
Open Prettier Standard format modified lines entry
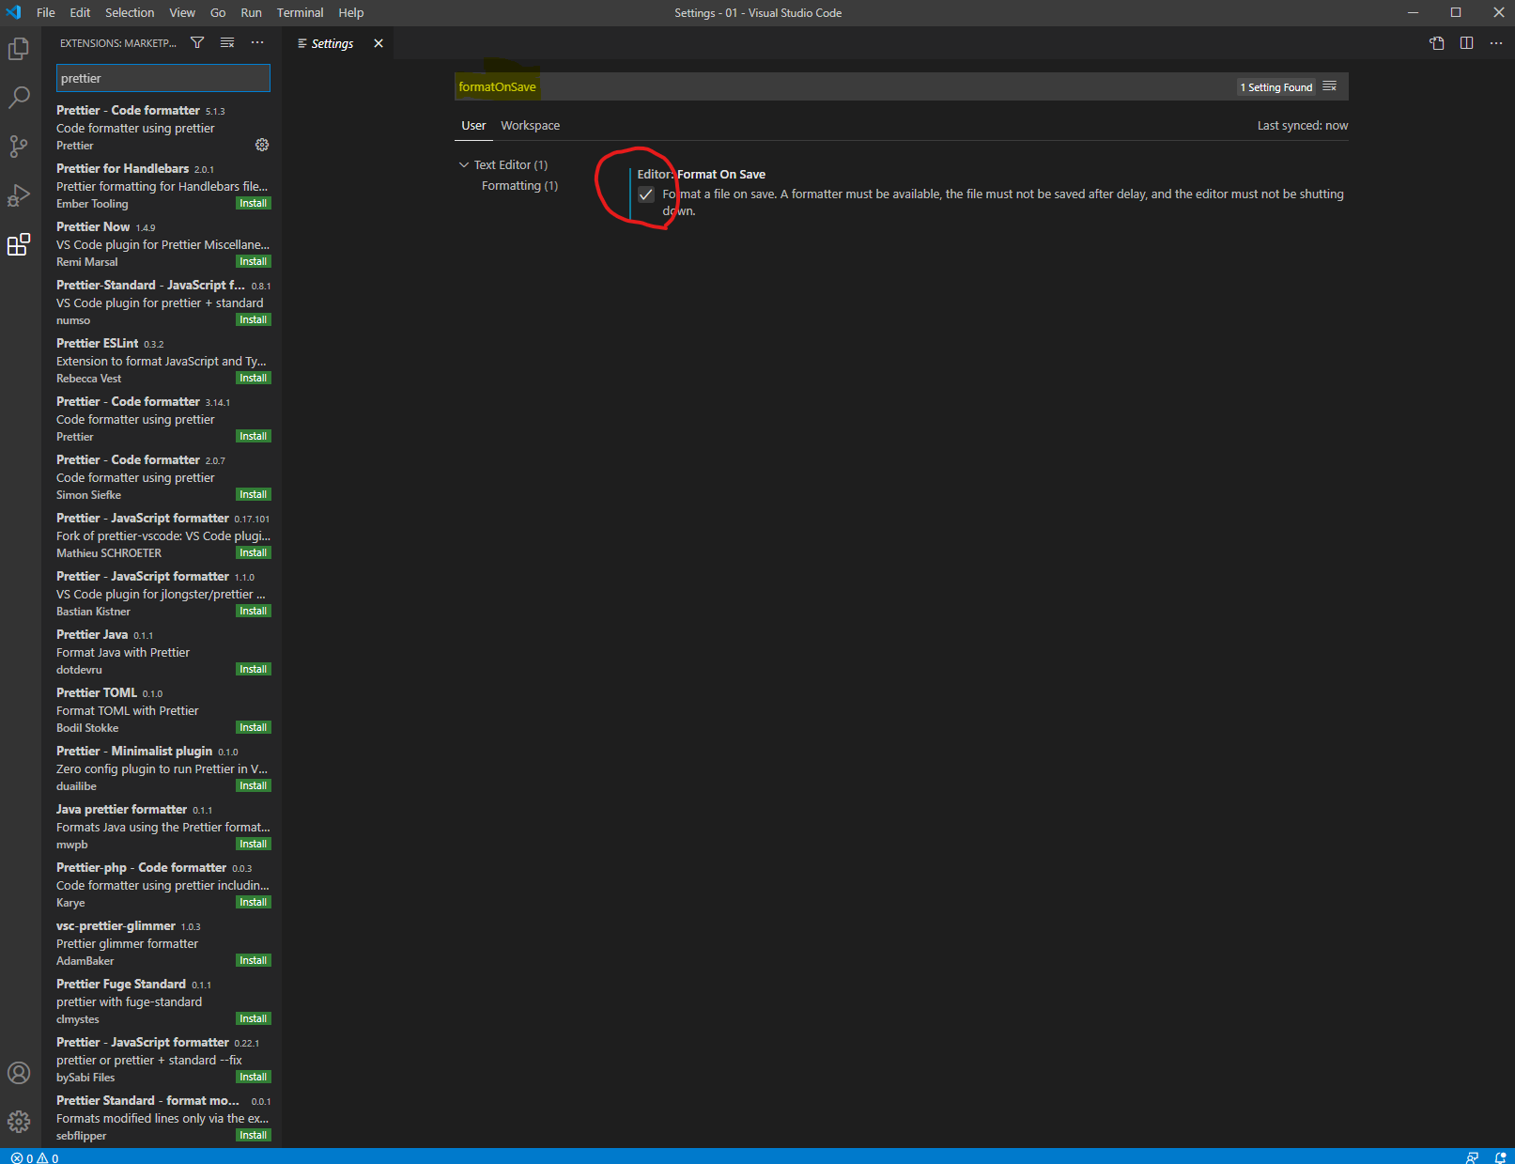[x=162, y=1118]
